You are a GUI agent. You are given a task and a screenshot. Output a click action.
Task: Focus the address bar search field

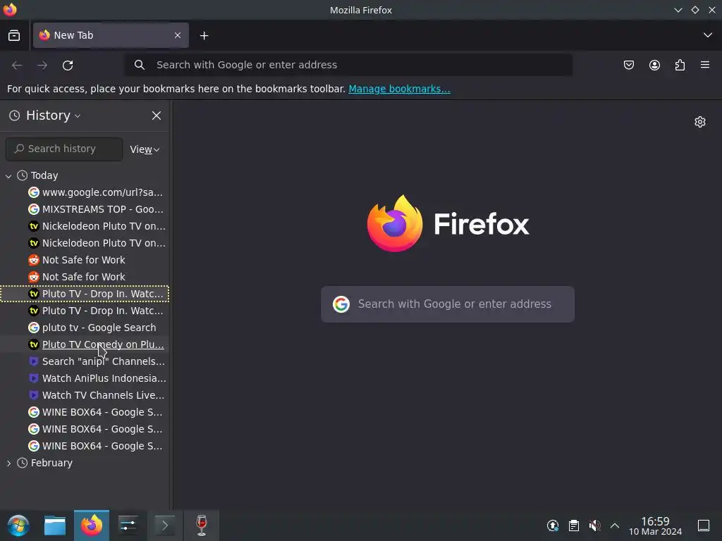click(x=349, y=65)
